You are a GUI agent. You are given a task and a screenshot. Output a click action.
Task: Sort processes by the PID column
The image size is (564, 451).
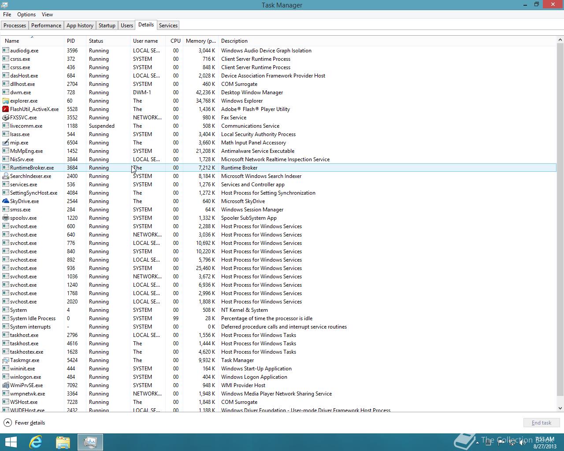(x=75, y=41)
